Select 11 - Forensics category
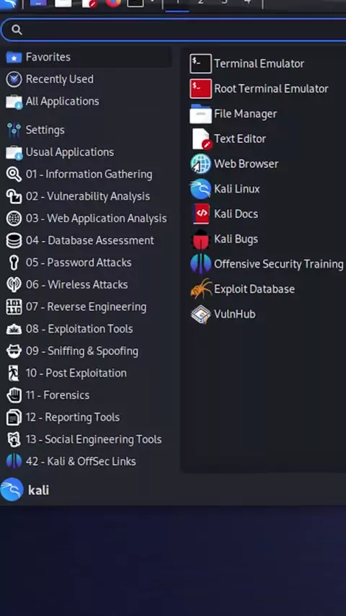 (x=86, y=395)
